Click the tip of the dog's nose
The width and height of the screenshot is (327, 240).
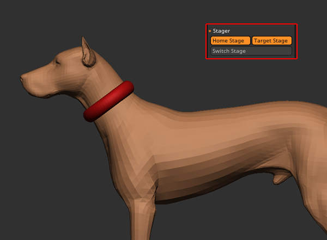click(22, 78)
